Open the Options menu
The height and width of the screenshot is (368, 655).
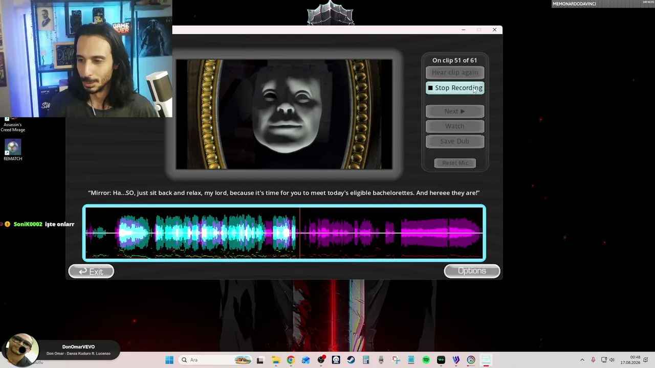[x=472, y=271]
